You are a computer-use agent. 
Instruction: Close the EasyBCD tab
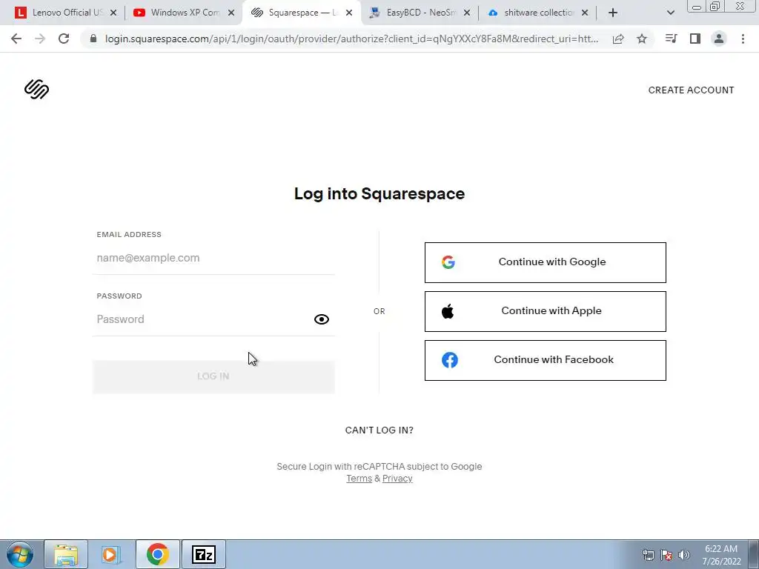coord(467,13)
